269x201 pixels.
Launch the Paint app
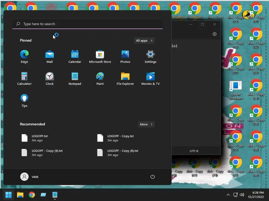[x=100, y=79]
